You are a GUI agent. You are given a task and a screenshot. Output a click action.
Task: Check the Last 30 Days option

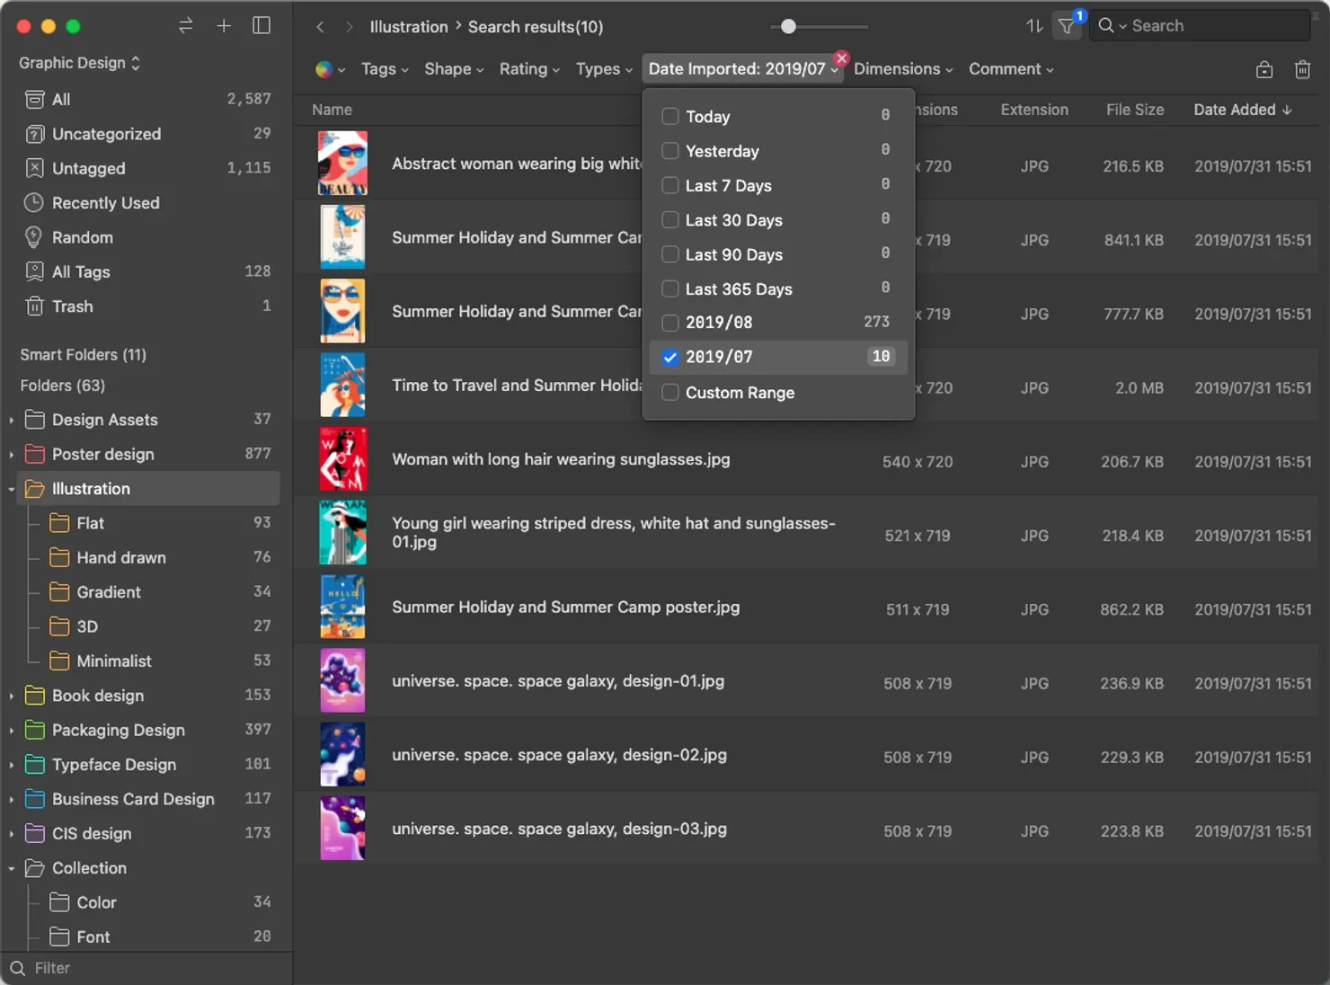pyautogui.click(x=669, y=219)
